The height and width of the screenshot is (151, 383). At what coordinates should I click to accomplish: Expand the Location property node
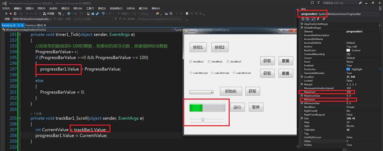(302, 77)
